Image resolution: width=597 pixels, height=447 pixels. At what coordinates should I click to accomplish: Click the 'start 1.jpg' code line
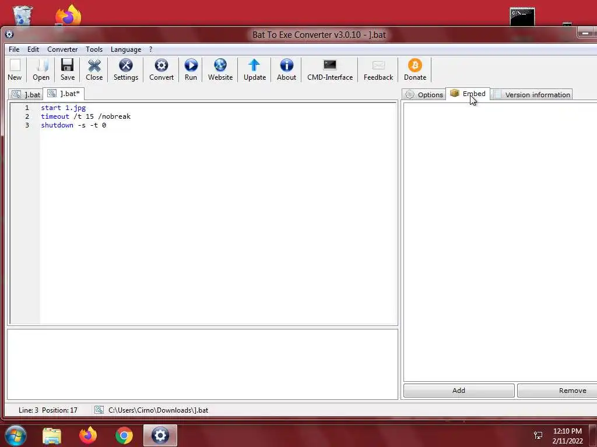pyautogui.click(x=63, y=108)
